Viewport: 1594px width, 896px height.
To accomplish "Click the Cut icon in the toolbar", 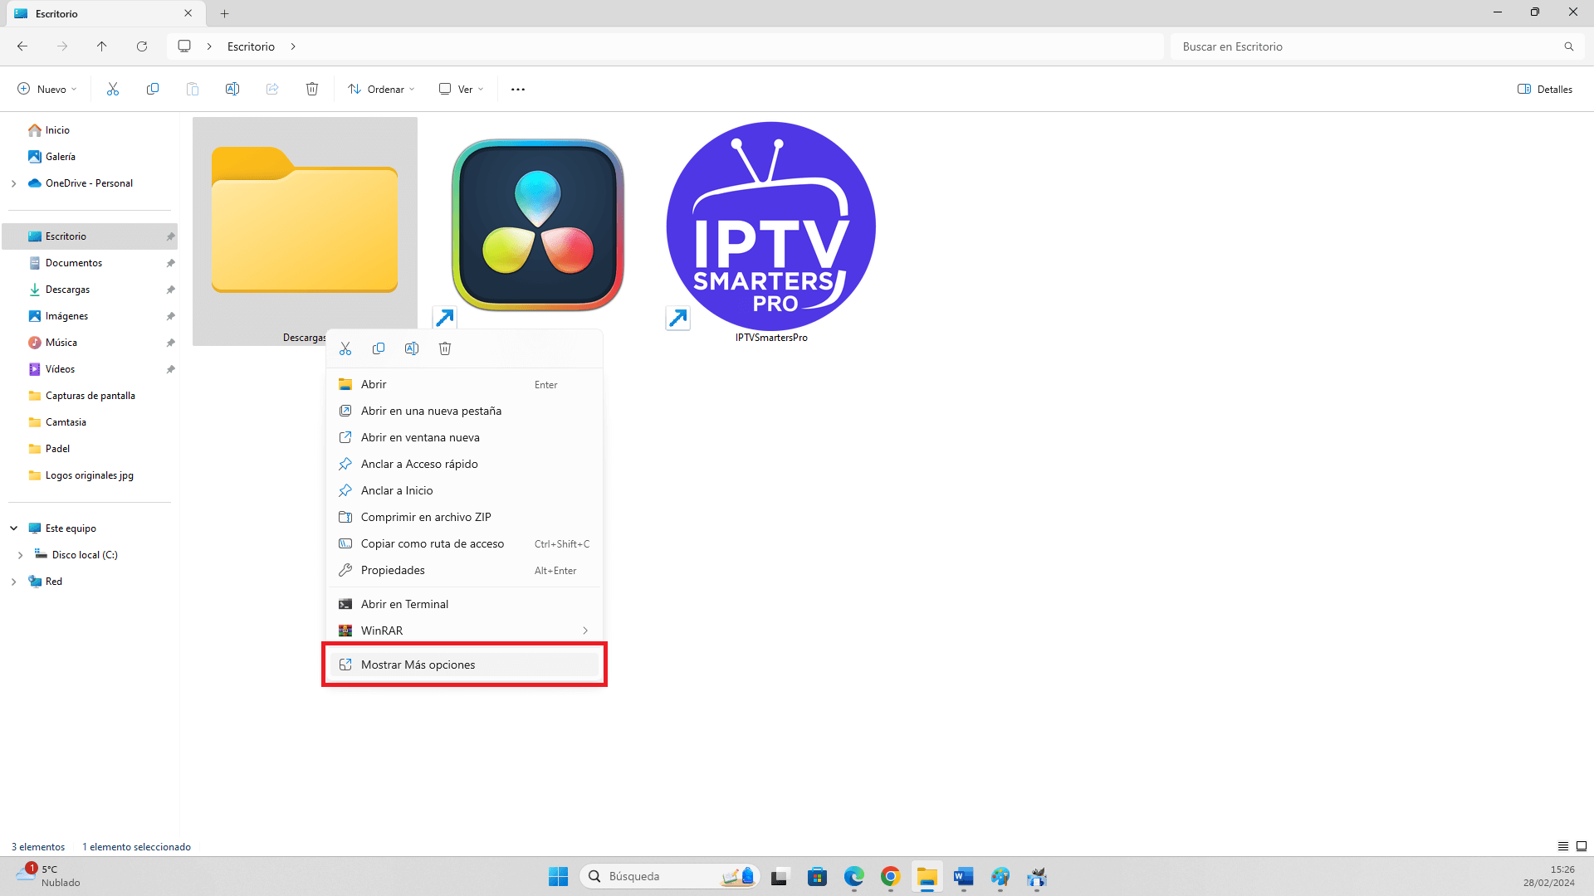I will (113, 89).
